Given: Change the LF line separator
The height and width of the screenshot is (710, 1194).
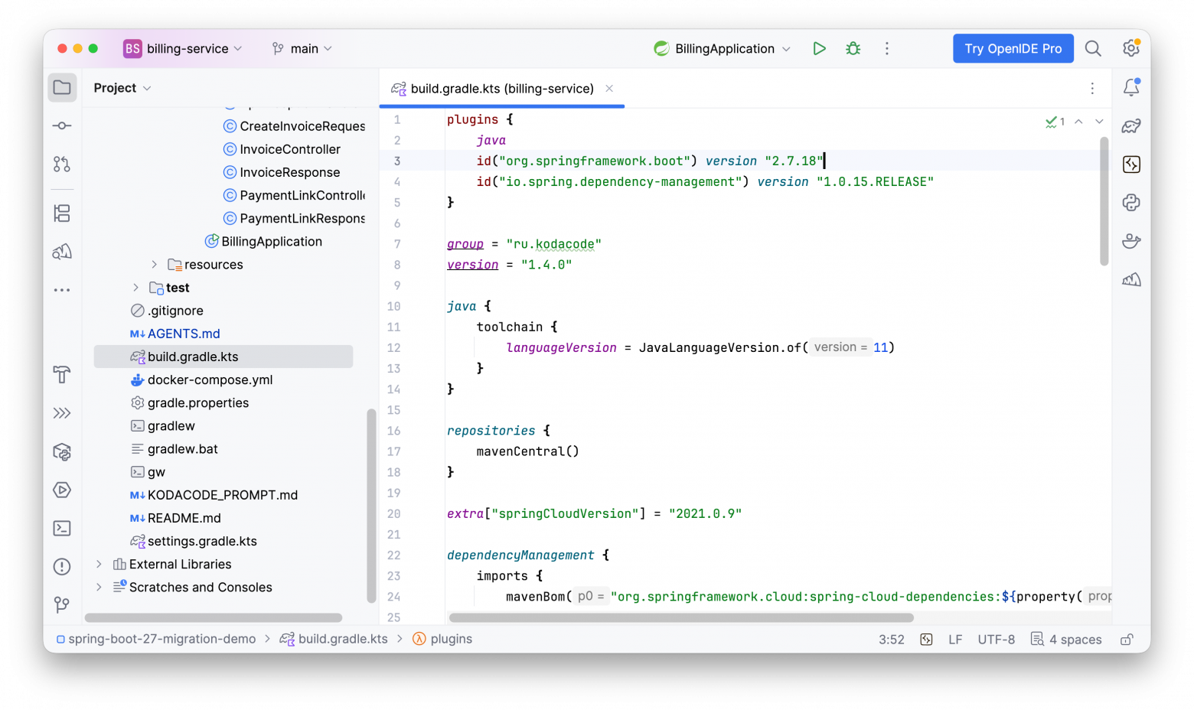Looking at the screenshot, I should point(955,640).
